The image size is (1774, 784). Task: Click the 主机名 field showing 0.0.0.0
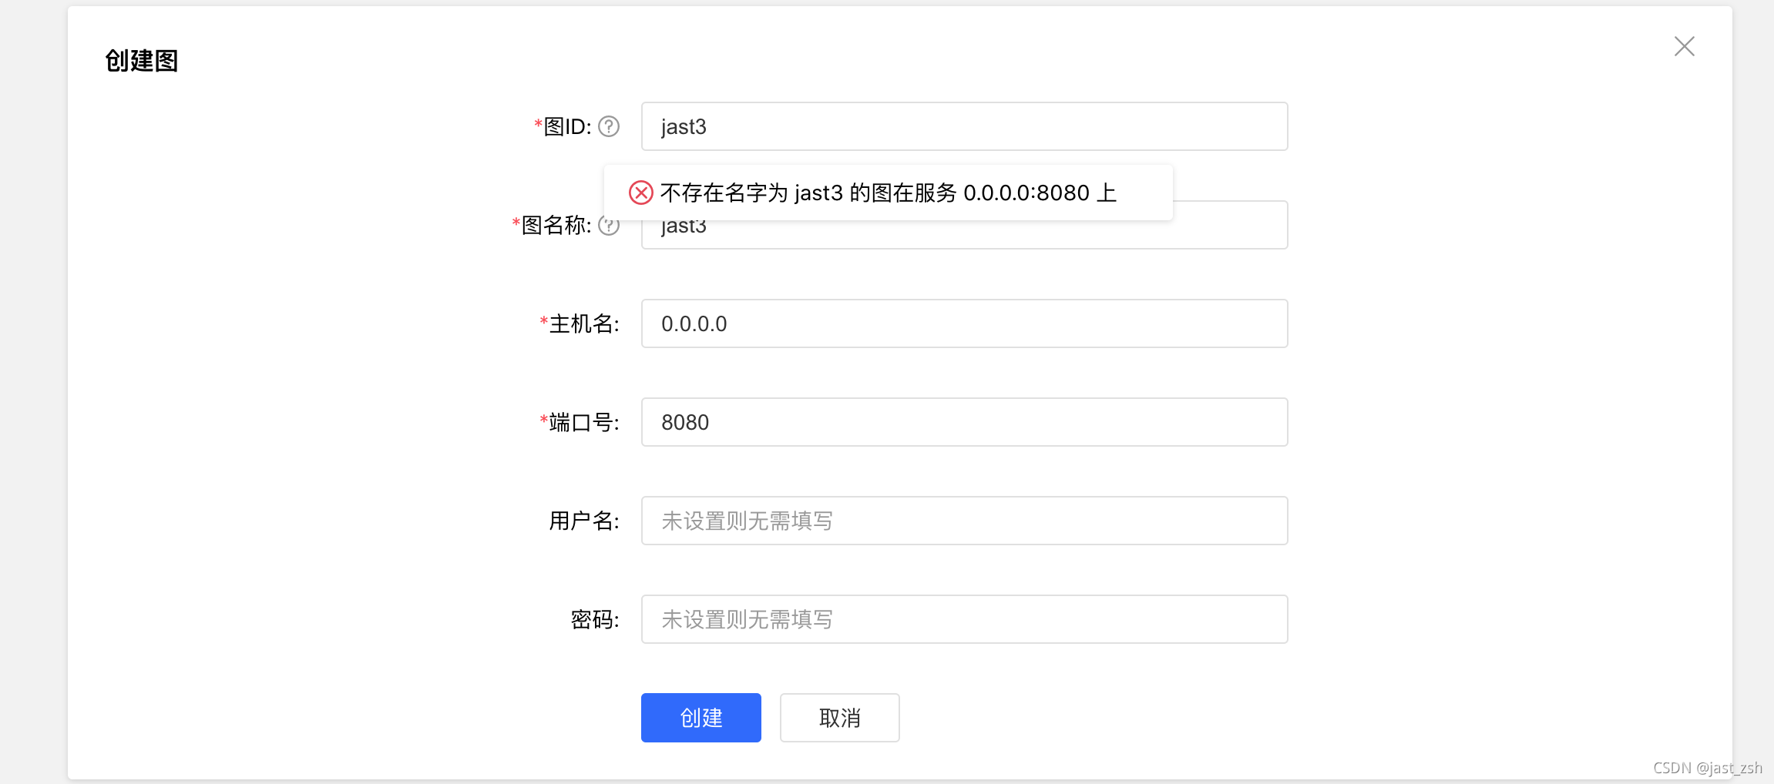click(x=963, y=323)
